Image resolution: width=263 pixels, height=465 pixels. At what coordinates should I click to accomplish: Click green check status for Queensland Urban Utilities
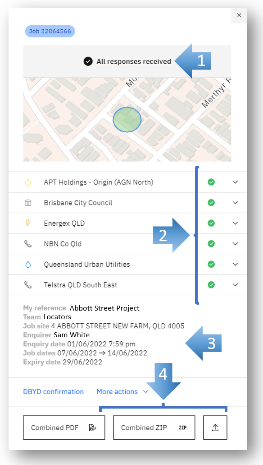click(x=211, y=264)
